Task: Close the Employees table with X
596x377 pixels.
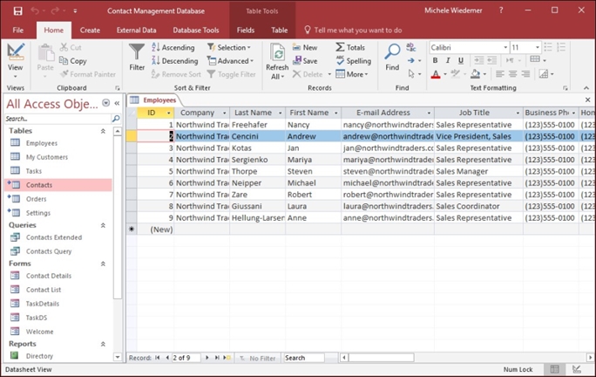Action: pyautogui.click(x=587, y=99)
